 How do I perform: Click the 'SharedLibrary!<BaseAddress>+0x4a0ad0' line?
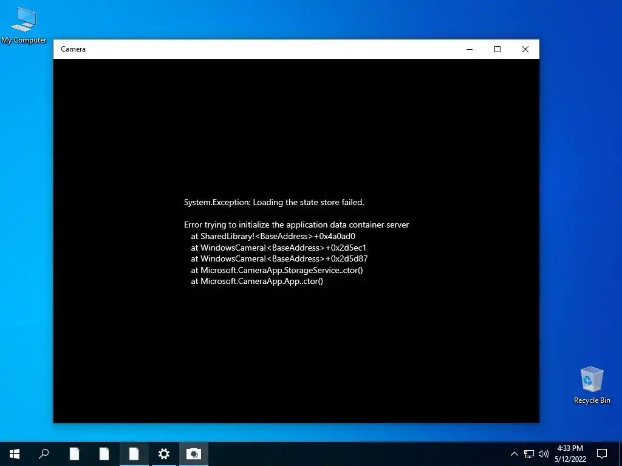(x=273, y=236)
